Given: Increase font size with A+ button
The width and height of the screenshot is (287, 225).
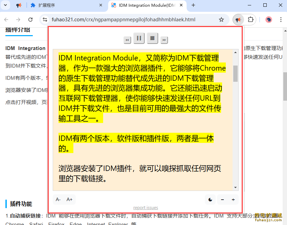Looking at the screenshot, I should click(69, 199).
